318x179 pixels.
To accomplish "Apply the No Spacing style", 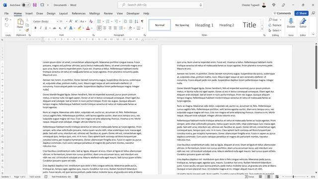I will coord(182,25).
